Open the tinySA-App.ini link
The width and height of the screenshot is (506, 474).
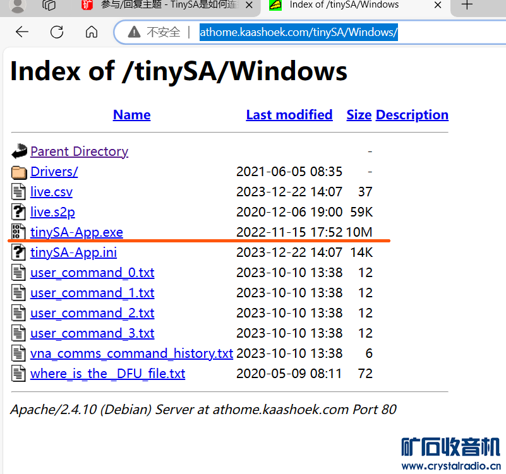tap(73, 252)
